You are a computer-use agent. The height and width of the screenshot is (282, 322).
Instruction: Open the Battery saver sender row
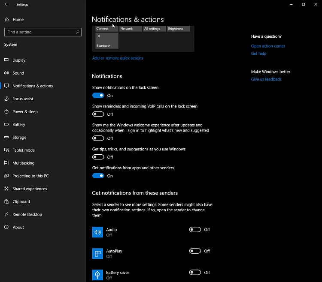tap(152, 275)
